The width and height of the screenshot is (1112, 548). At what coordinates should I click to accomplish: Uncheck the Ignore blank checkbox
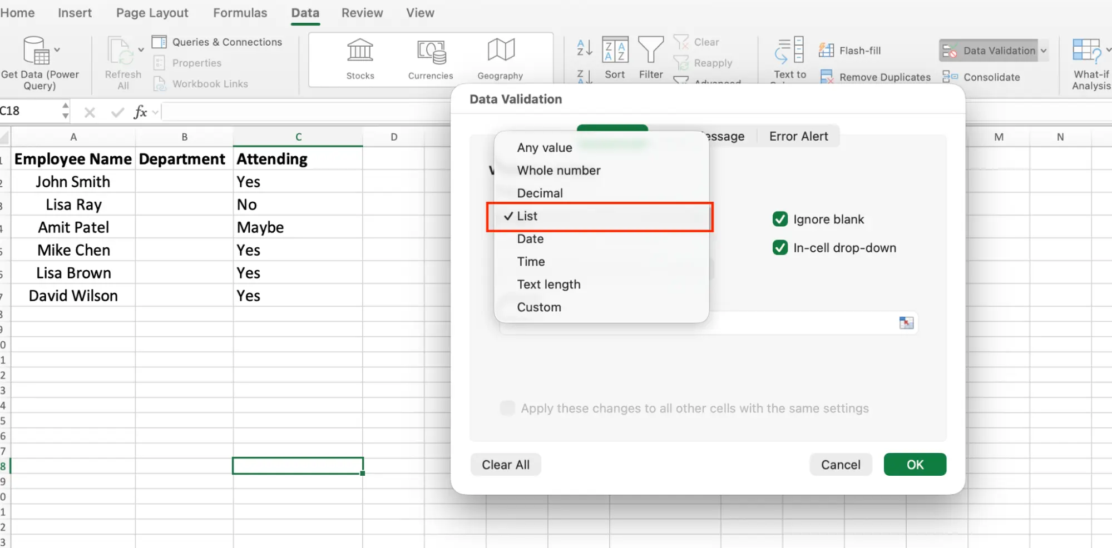click(780, 219)
